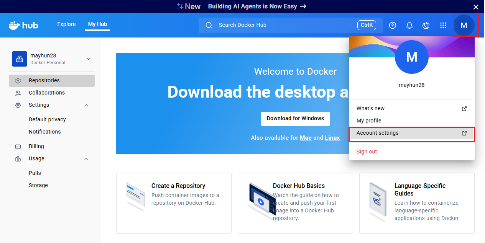Screen dimensions: 485x243
Task: Click the sparkle New badge in banner
Action: pyautogui.click(x=189, y=7)
